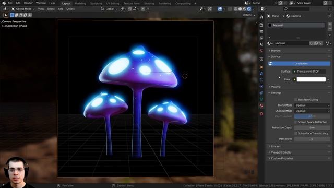Remove material slot with minus
334x188 pixels.
tap(330, 29)
